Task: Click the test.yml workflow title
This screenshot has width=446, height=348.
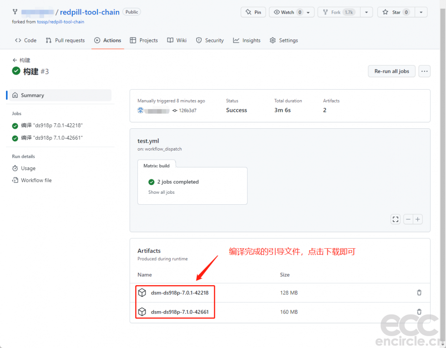Action: pos(148,141)
